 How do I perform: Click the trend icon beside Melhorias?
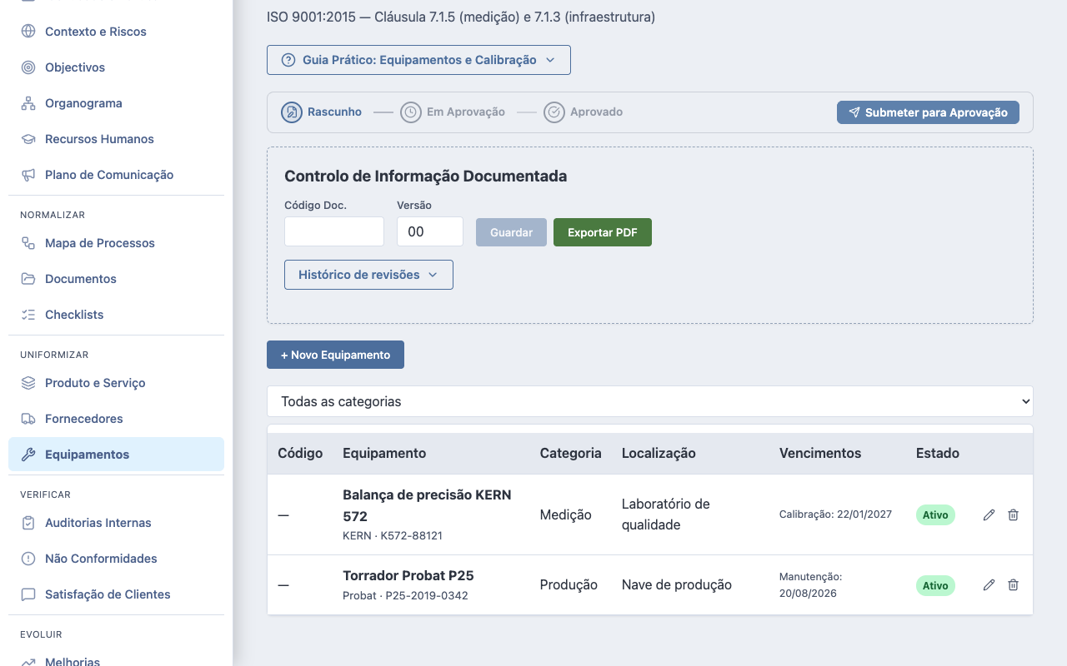pos(28,662)
